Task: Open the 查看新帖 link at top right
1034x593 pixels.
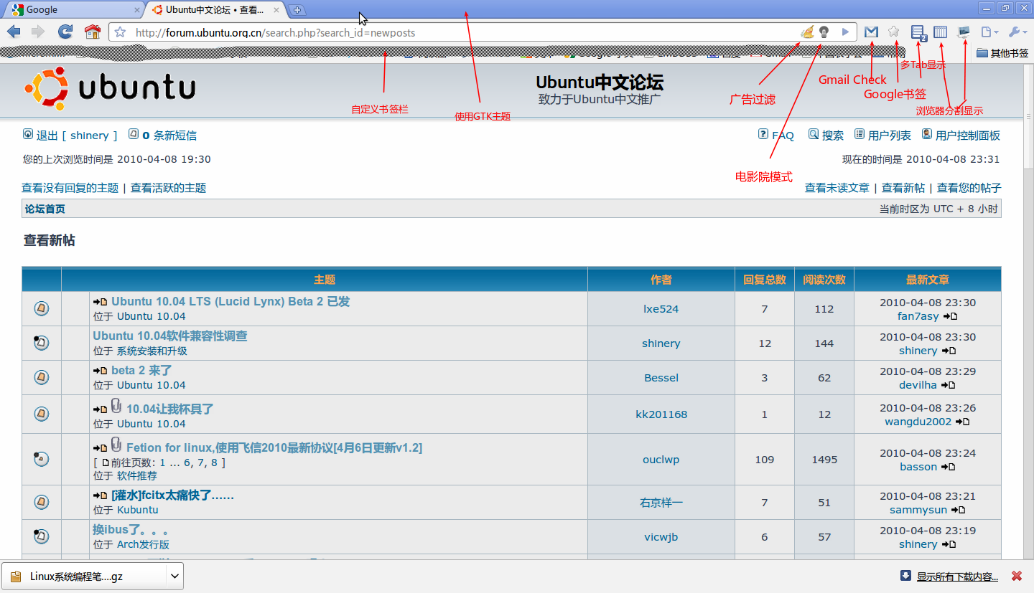Action: point(903,188)
